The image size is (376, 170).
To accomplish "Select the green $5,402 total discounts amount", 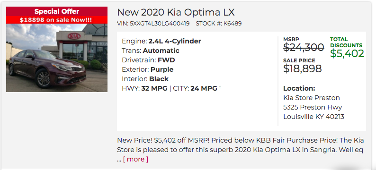I will point(347,53).
